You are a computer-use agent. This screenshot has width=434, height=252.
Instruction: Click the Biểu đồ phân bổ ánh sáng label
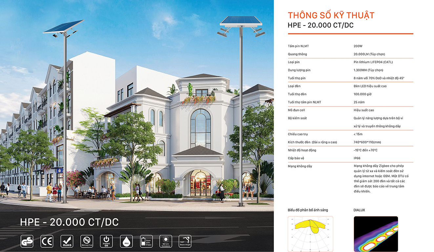click(308, 210)
